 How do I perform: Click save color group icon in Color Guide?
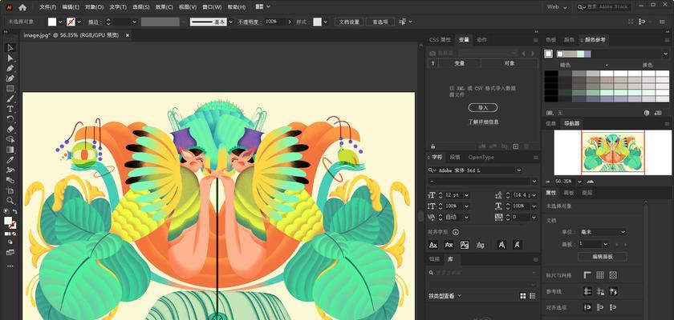coord(658,113)
